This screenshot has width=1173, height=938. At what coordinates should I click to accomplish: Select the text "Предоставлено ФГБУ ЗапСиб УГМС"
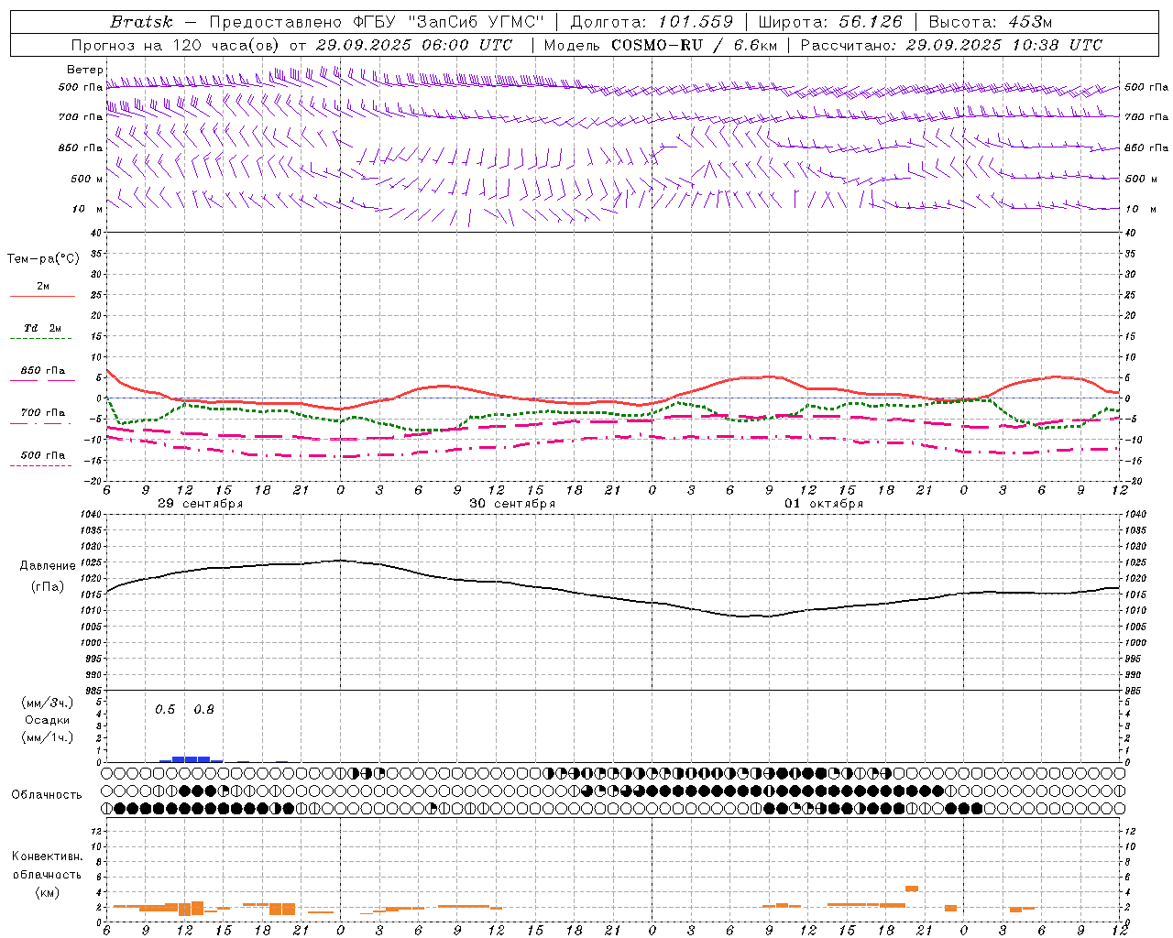pyautogui.click(x=377, y=22)
